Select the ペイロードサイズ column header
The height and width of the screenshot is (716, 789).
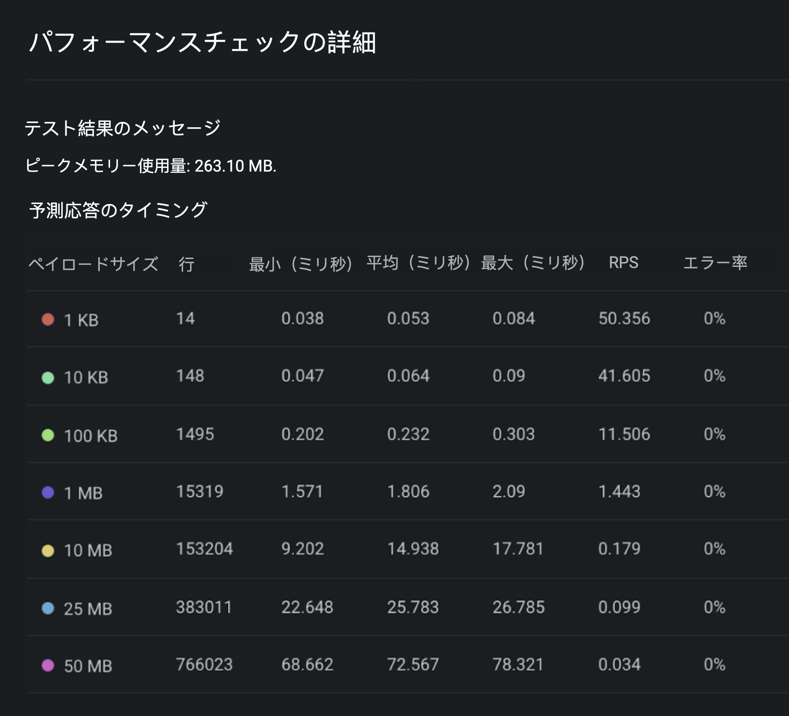pos(93,264)
